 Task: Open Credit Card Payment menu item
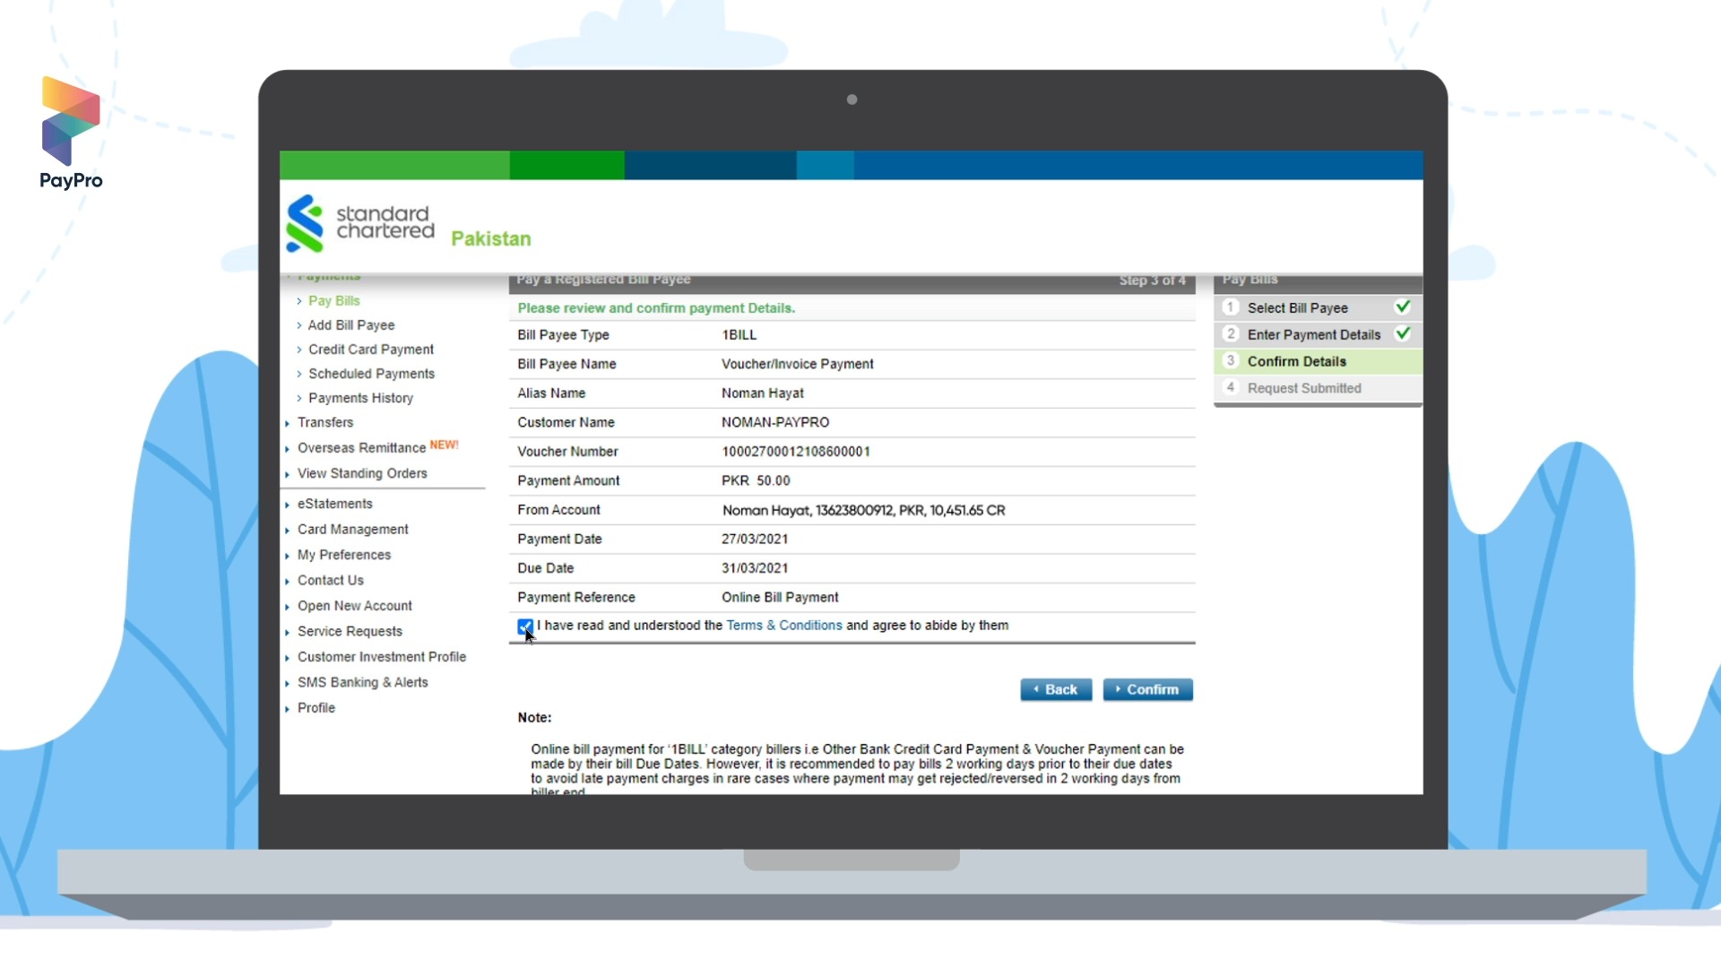[371, 350]
